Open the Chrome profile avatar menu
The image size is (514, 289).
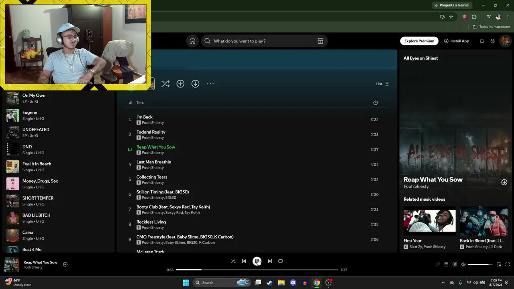point(498,17)
